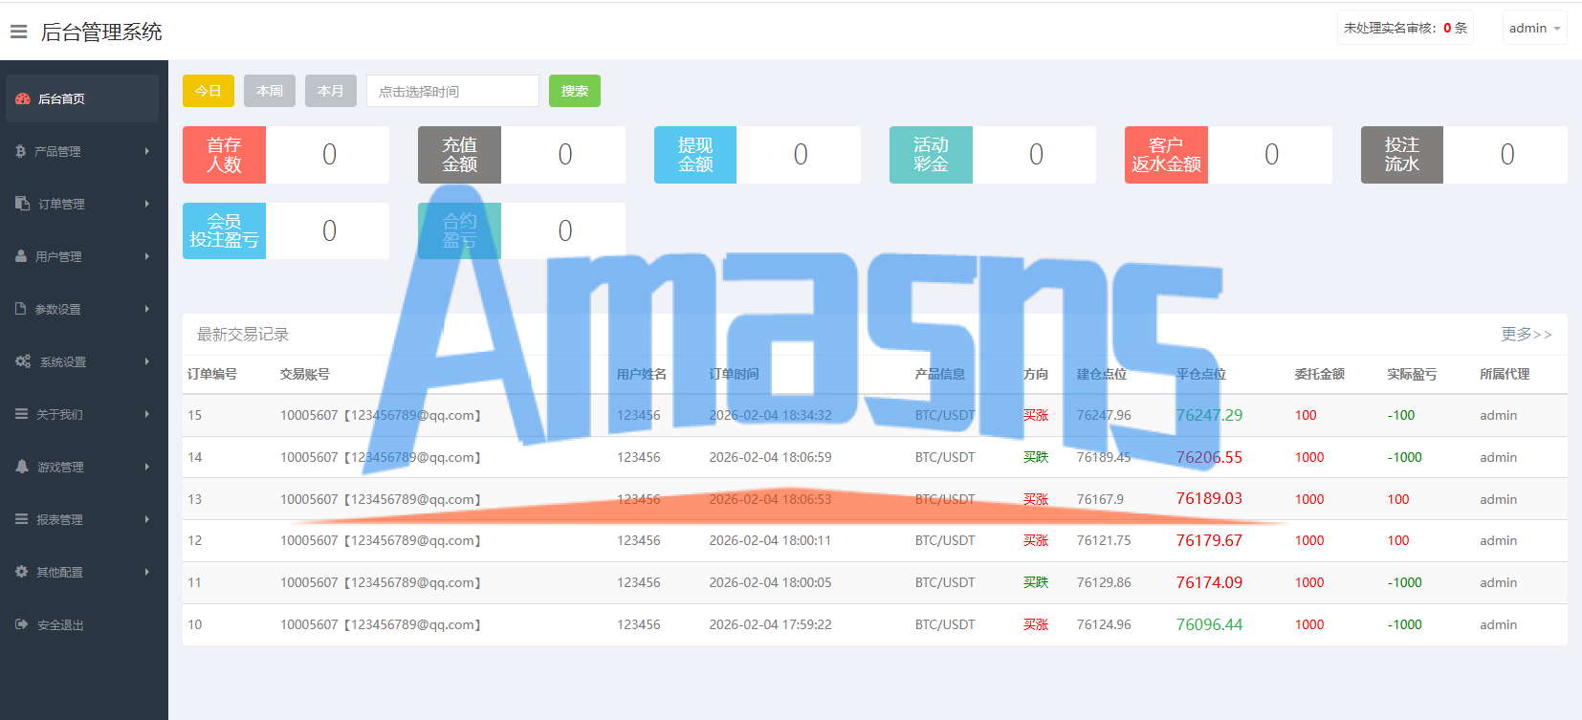1582x720 pixels.
Task: Open the 更多>> link
Action: pos(1527,334)
